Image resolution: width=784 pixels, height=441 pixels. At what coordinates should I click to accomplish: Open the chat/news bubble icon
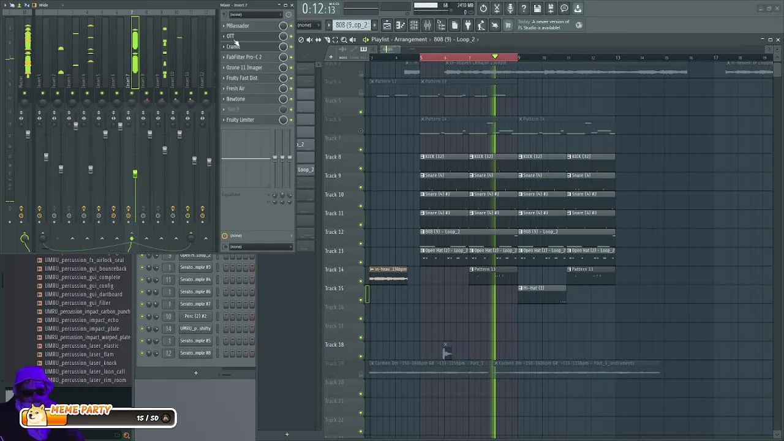coord(564,9)
